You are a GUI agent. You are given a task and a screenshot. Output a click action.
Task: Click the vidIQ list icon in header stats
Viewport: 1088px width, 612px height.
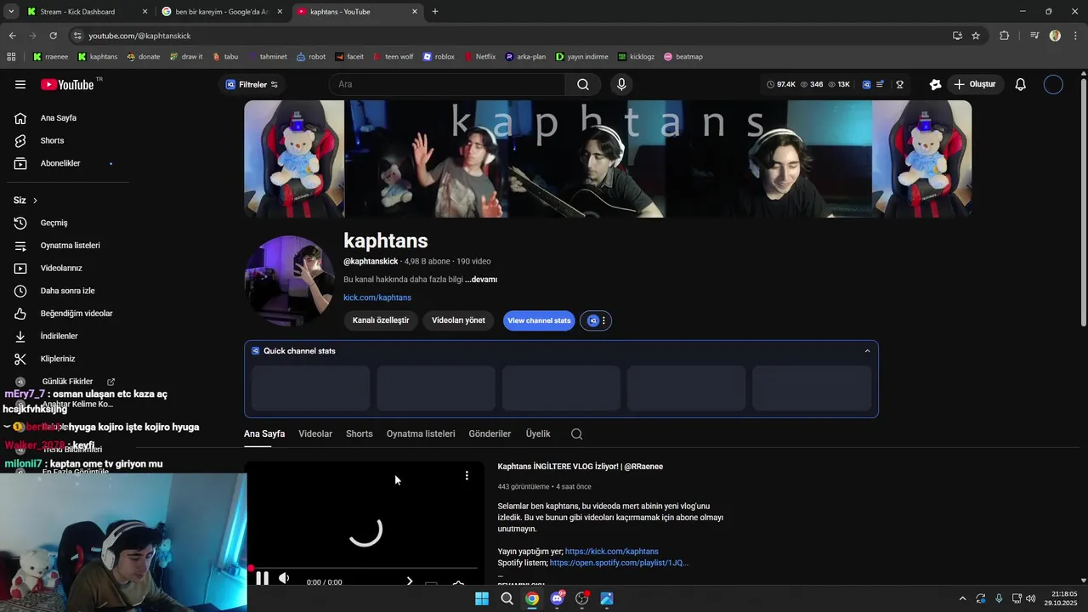tap(881, 84)
